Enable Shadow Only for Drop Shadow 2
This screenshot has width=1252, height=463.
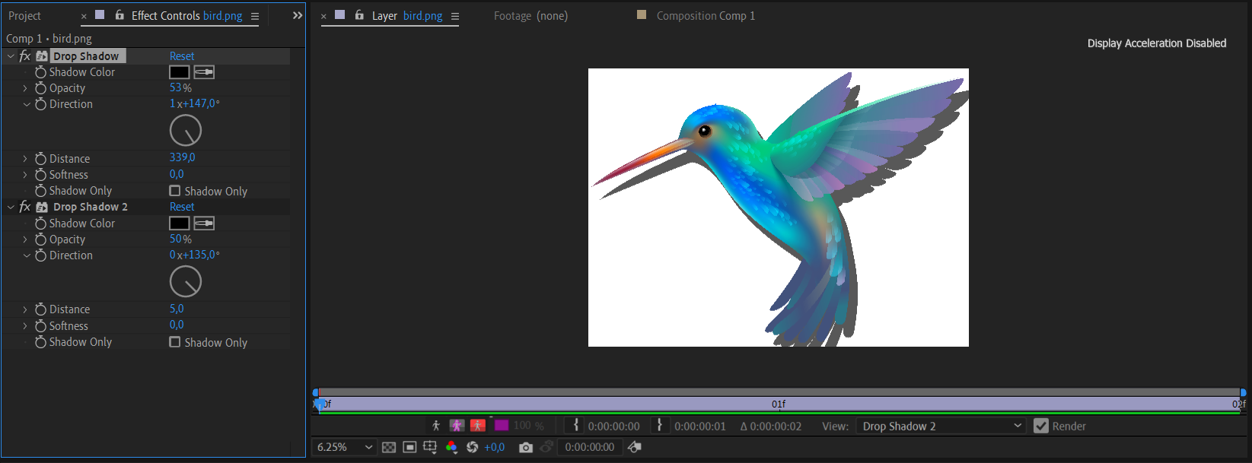coord(175,342)
